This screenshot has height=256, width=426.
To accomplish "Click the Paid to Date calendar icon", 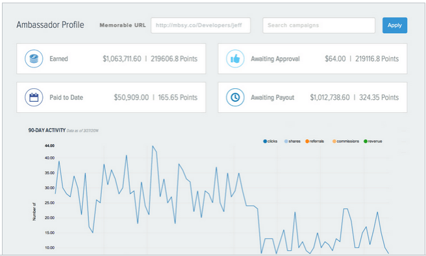I will click(34, 97).
